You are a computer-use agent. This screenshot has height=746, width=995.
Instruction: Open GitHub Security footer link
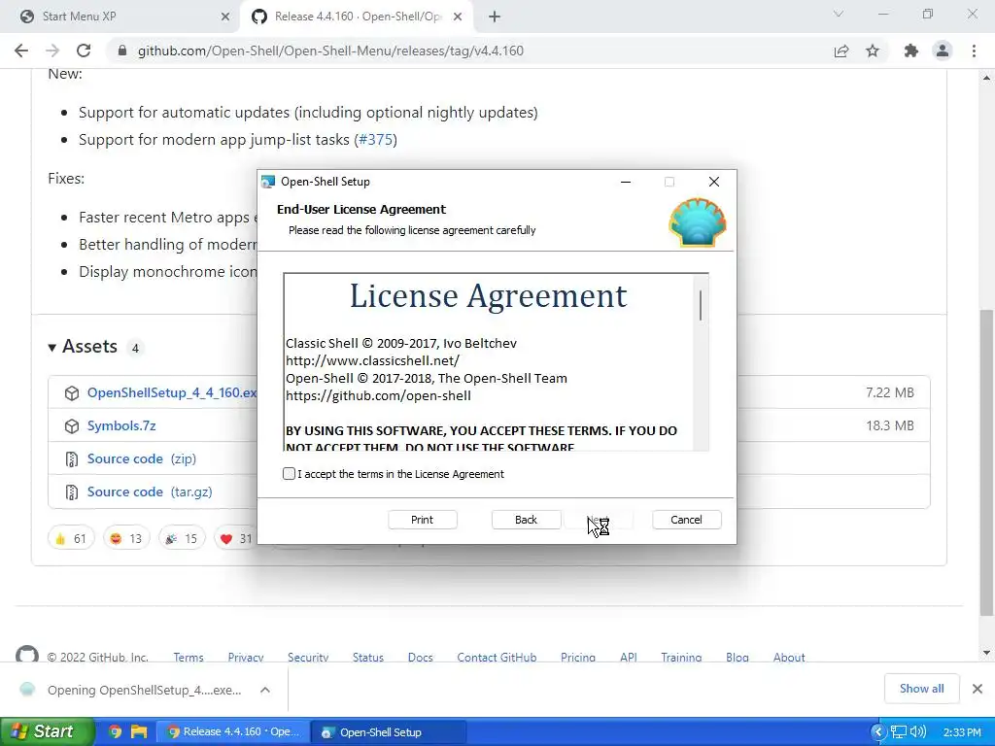(x=308, y=658)
